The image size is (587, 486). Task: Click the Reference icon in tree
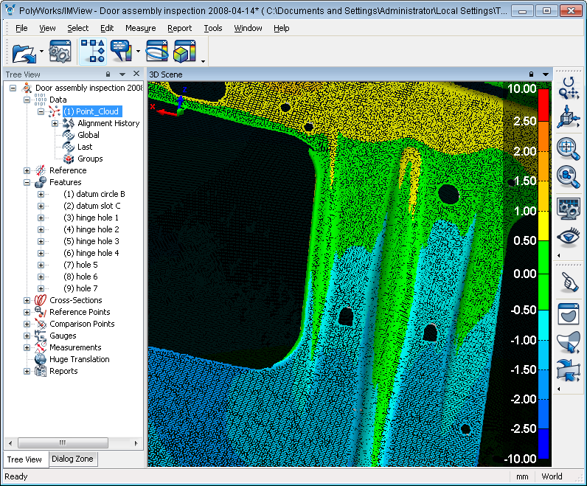click(40, 170)
